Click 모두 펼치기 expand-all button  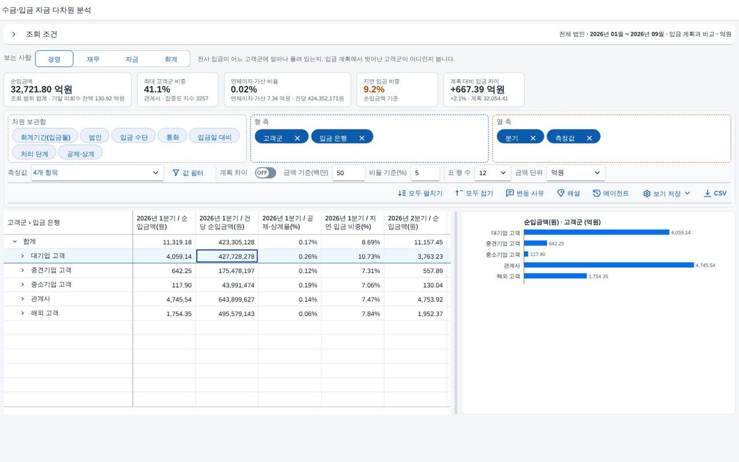point(420,193)
